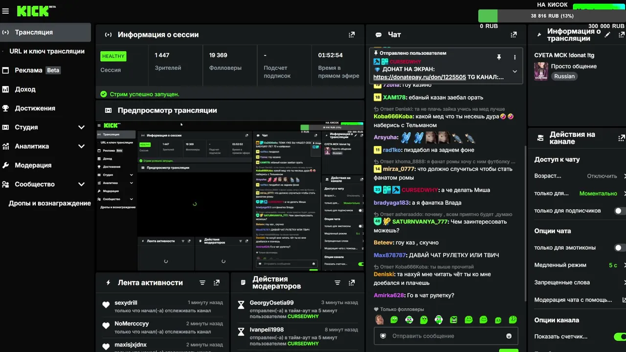
Task: Click heart icon beside NoMercccyy
Action: (106, 326)
